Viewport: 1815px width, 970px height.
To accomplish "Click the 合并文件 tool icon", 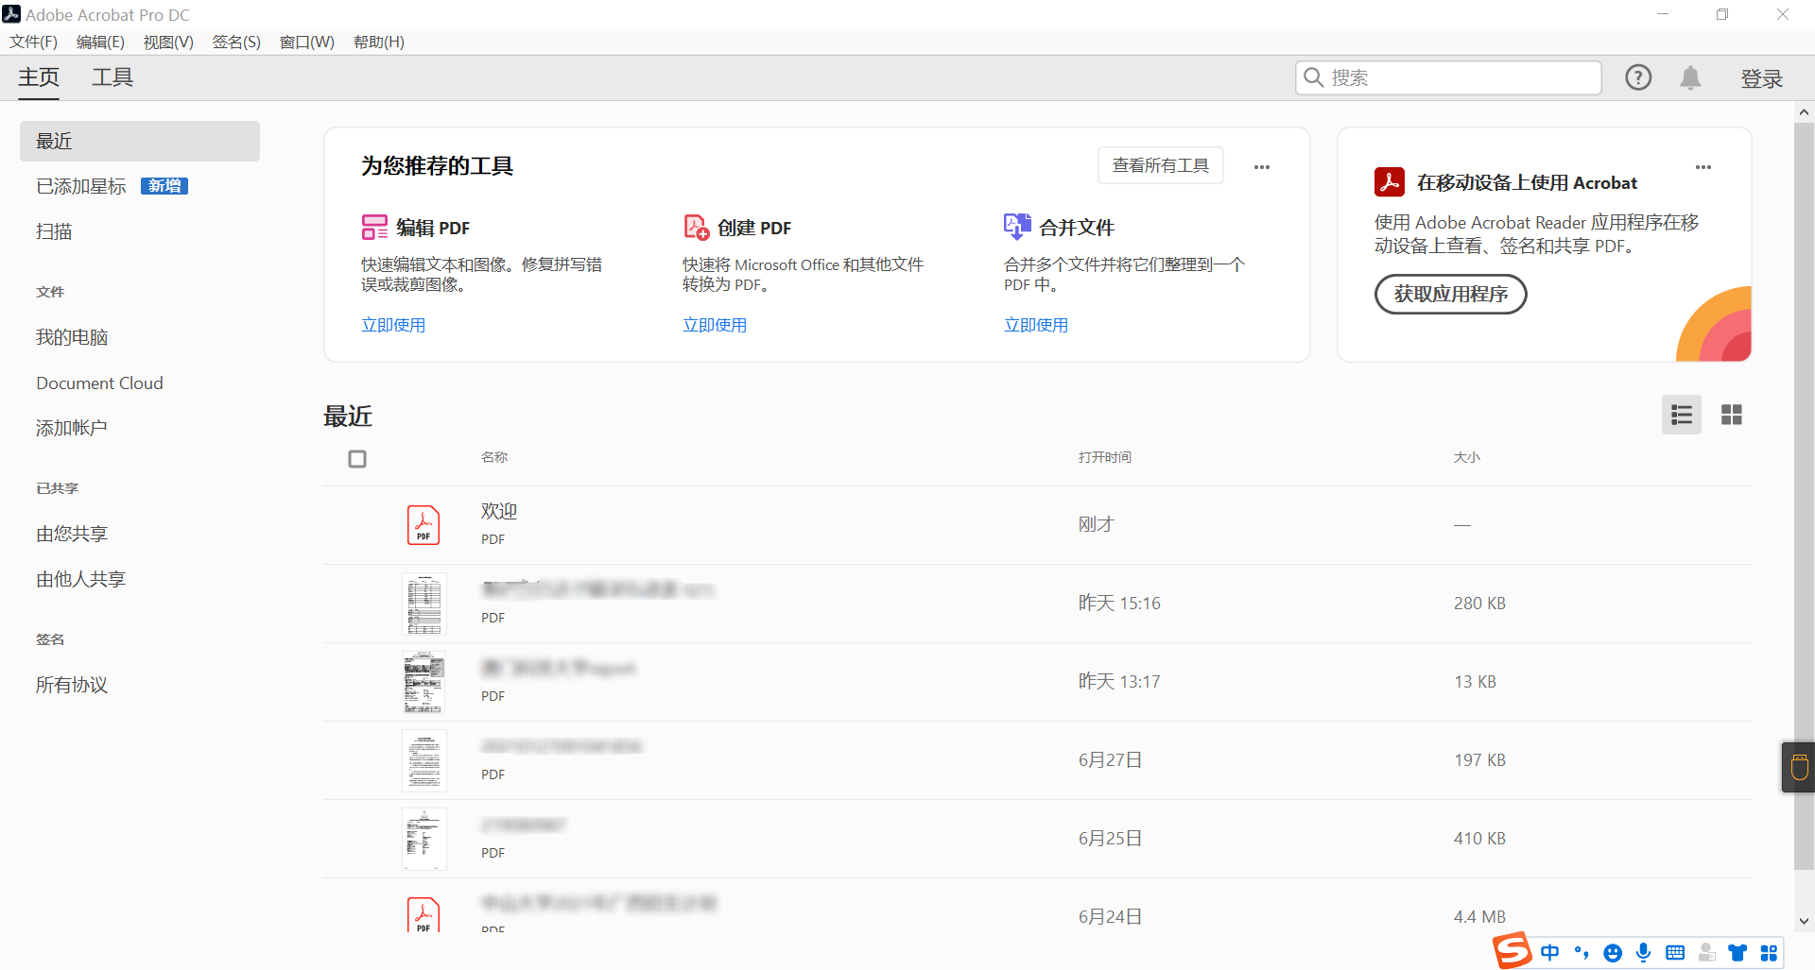I will (x=1017, y=227).
